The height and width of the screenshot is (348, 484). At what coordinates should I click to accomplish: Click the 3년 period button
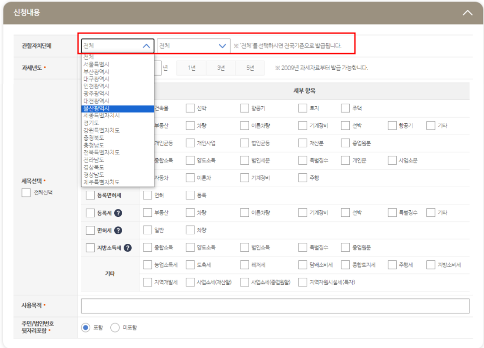click(x=220, y=67)
